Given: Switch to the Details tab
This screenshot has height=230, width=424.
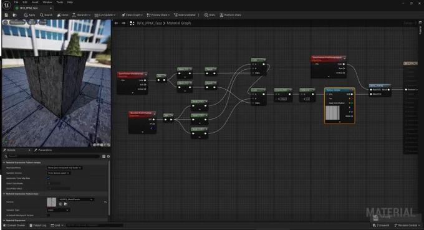Looking at the screenshot, I should (x=11, y=150).
